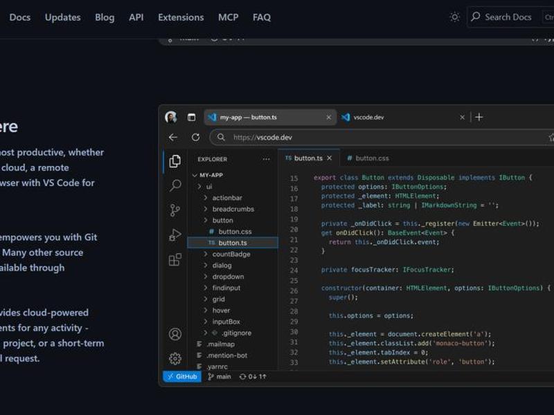The height and width of the screenshot is (415, 554).
Task: Click the GitHub remote status bar indicator
Action: tap(182, 376)
